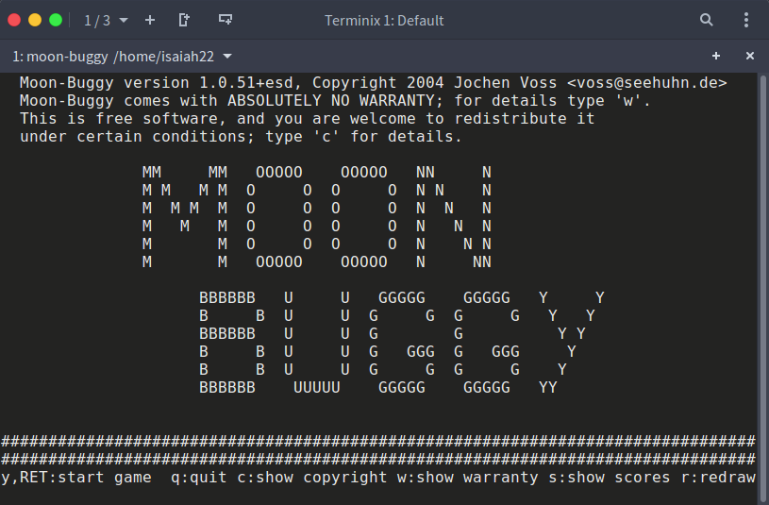Click the 'Terminix 1: Default' window title
The width and height of the screenshot is (769, 505).
coord(384,21)
